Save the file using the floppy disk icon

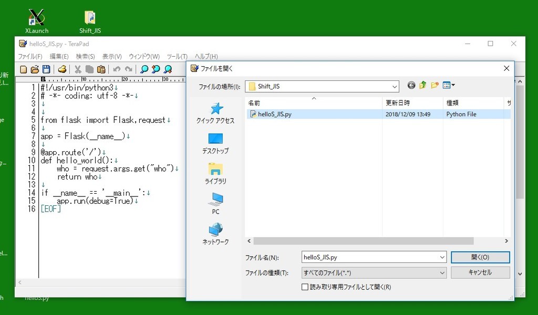47,69
